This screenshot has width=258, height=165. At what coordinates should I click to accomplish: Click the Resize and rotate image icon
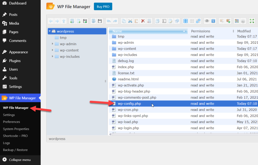177,21
